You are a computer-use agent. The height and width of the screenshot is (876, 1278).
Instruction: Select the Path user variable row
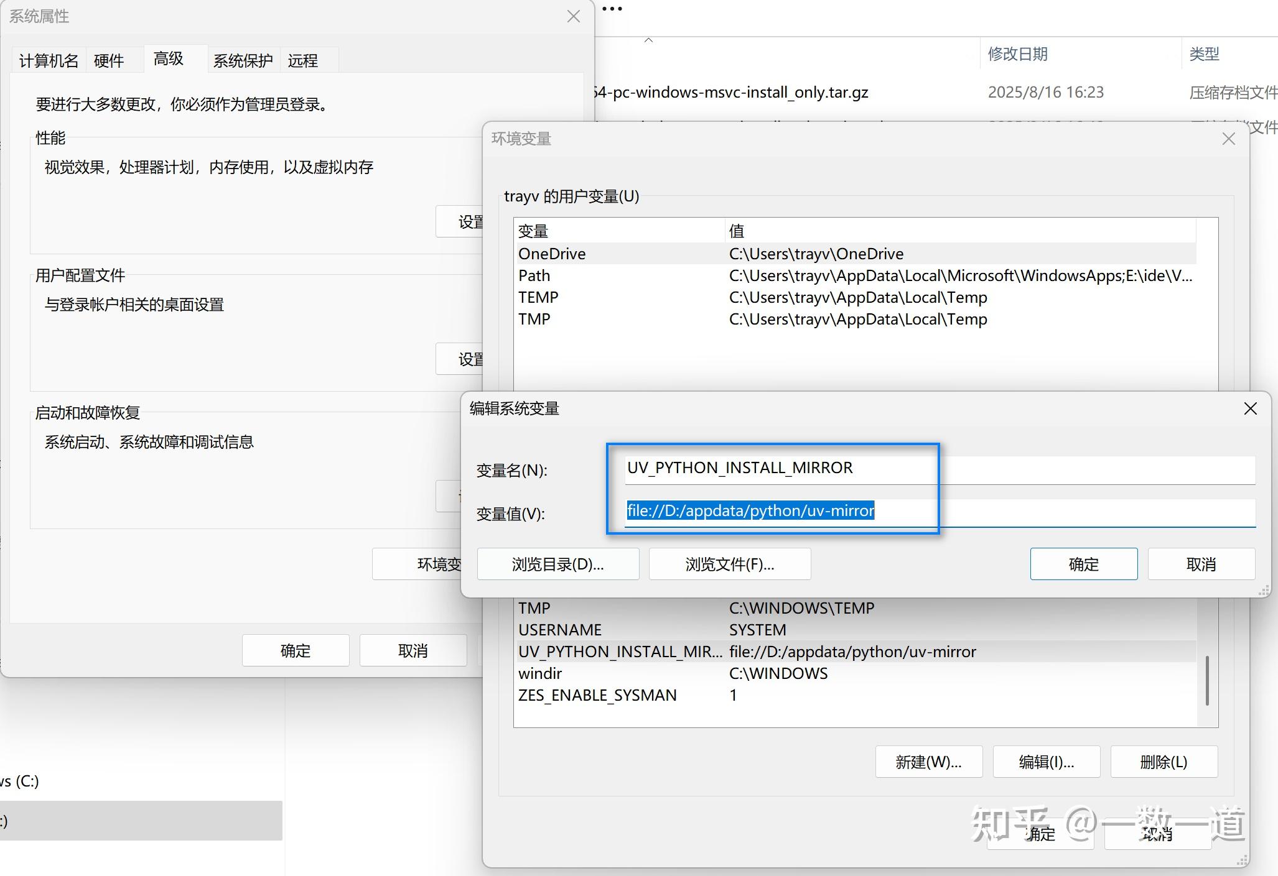tap(622, 275)
